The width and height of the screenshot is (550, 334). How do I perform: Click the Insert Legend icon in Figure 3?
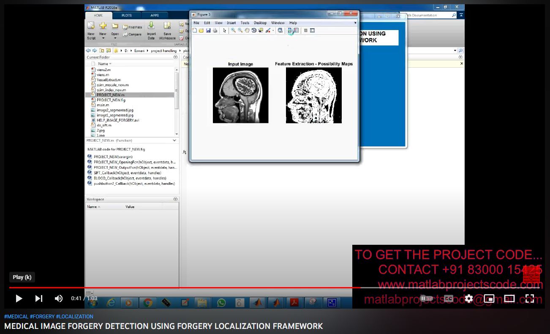(x=296, y=30)
